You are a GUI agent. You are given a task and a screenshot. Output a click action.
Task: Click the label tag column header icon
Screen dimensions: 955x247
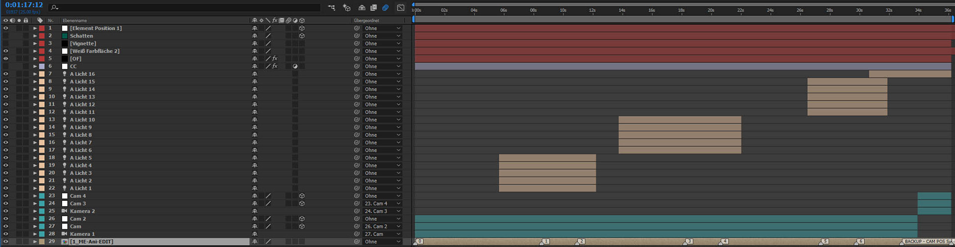point(40,20)
